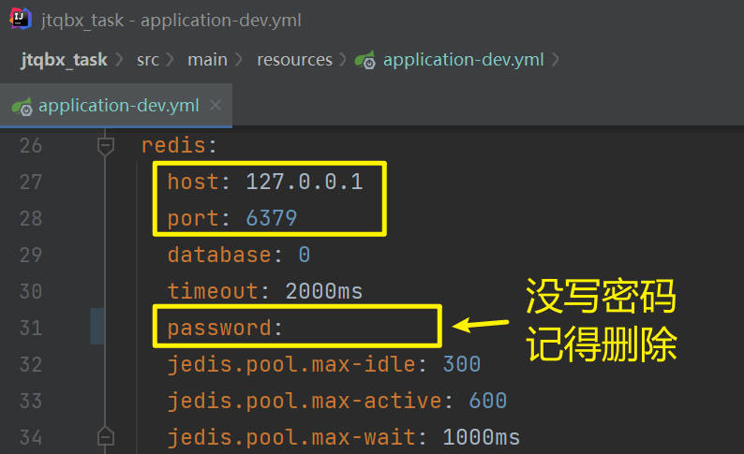
Task: Click the timeout key
Action: pyautogui.click(x=213, y=291)
